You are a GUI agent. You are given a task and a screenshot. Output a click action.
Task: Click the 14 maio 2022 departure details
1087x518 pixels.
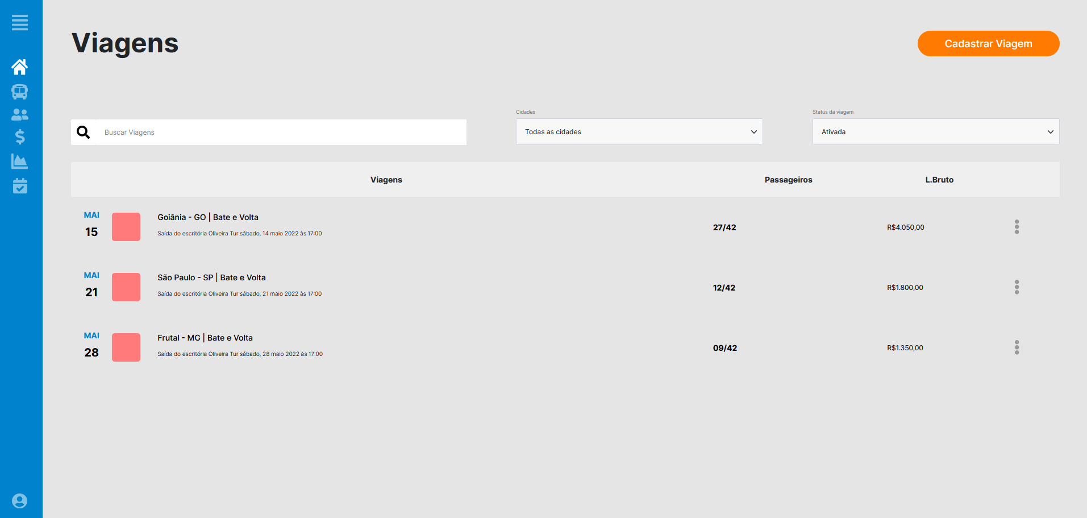point(240,234)
